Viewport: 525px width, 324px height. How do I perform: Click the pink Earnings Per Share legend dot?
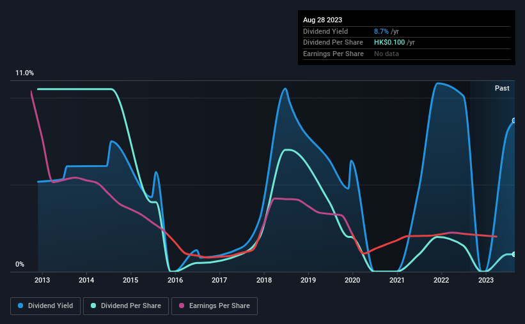182,306
